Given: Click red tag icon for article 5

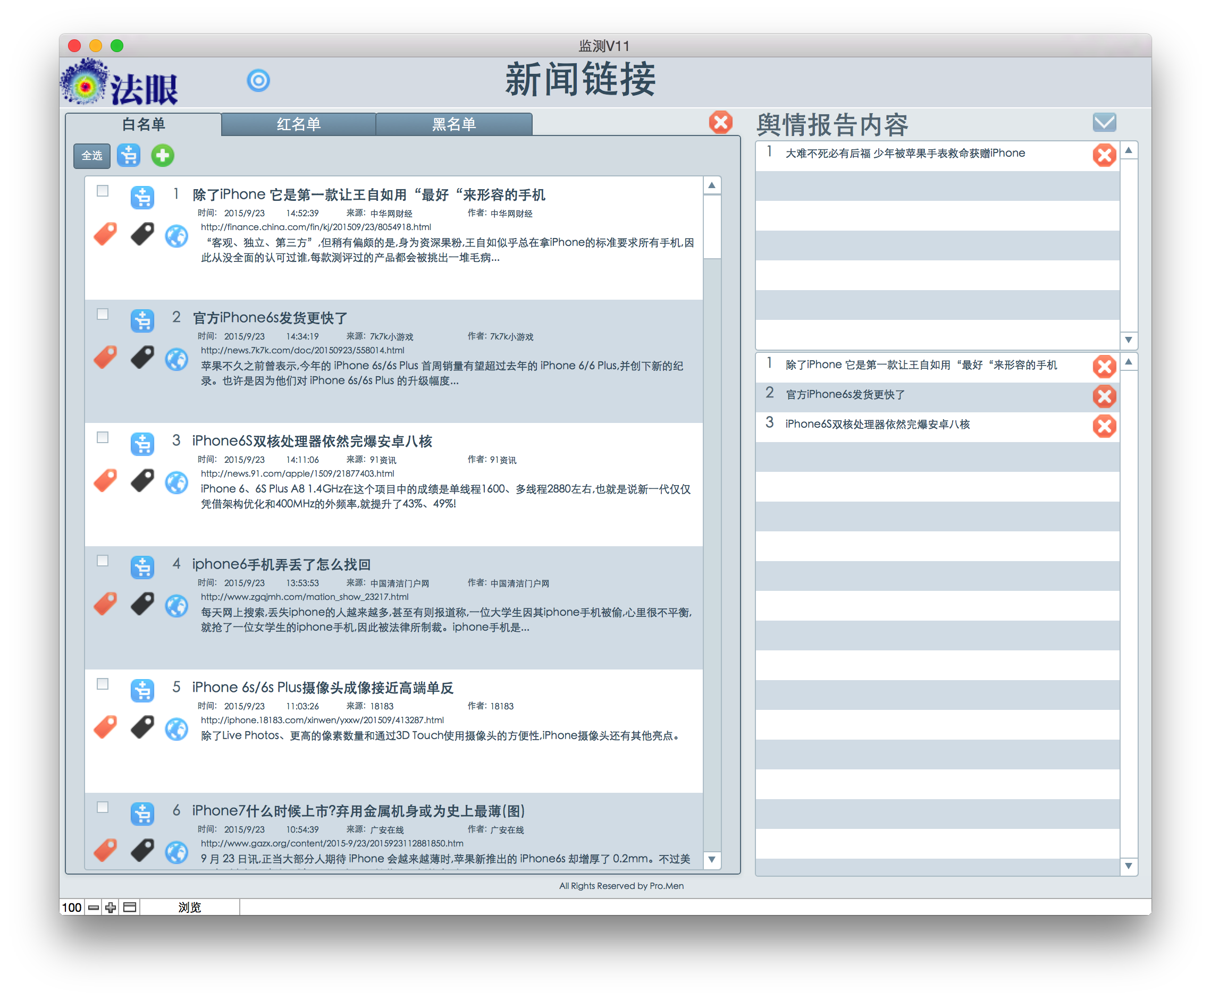Looking at the screenshot, I should (105, 727).
